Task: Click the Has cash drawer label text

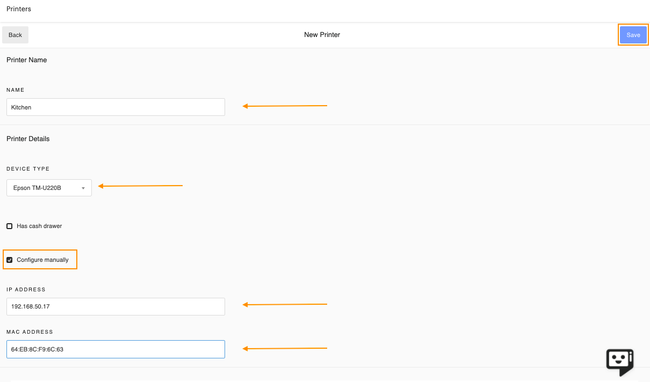Action: point(39,226)
